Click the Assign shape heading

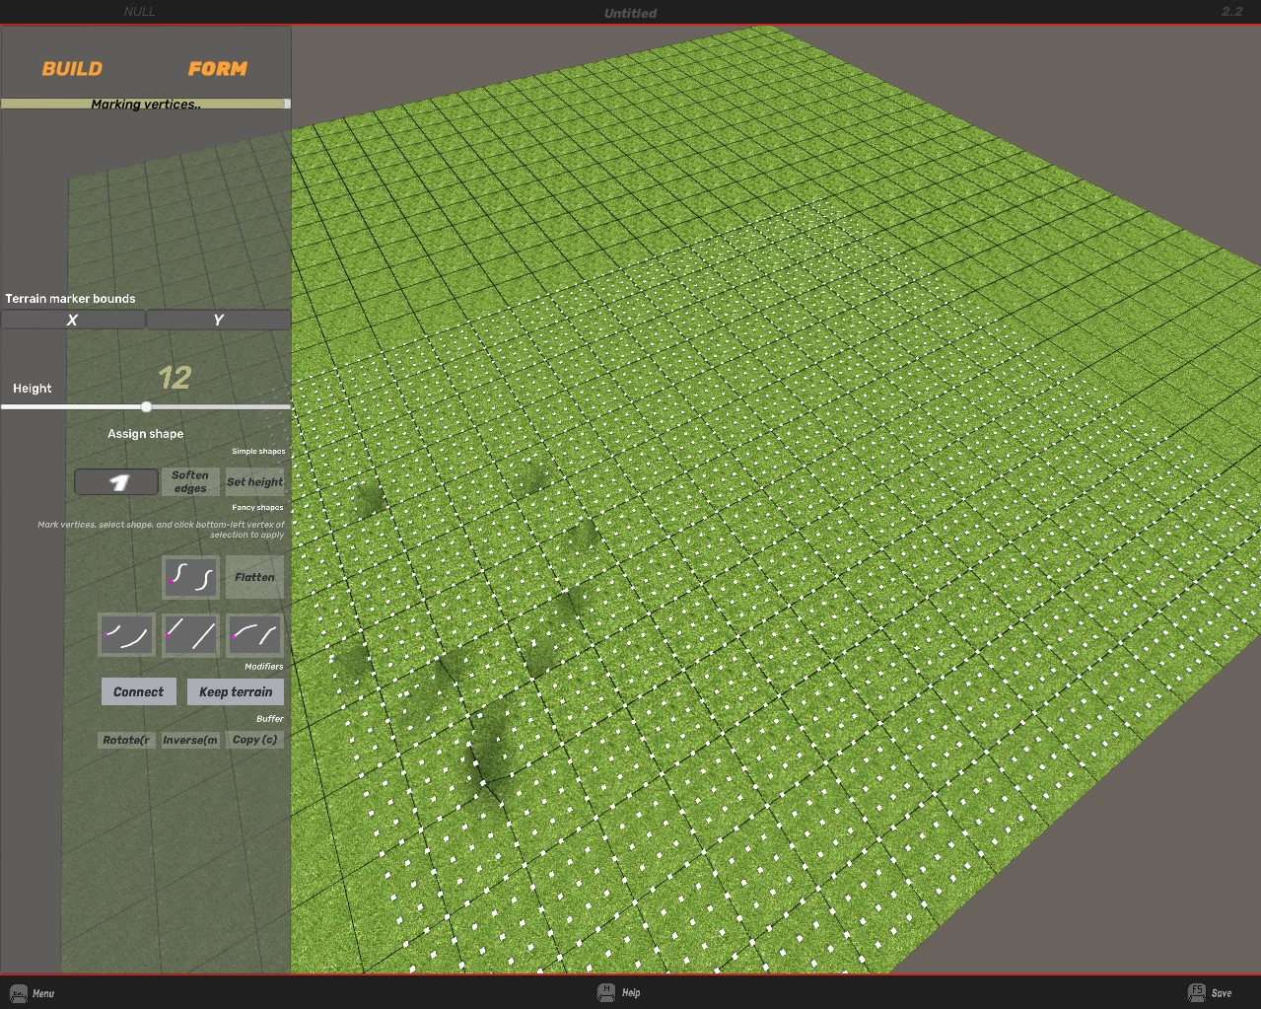point(146,434)
